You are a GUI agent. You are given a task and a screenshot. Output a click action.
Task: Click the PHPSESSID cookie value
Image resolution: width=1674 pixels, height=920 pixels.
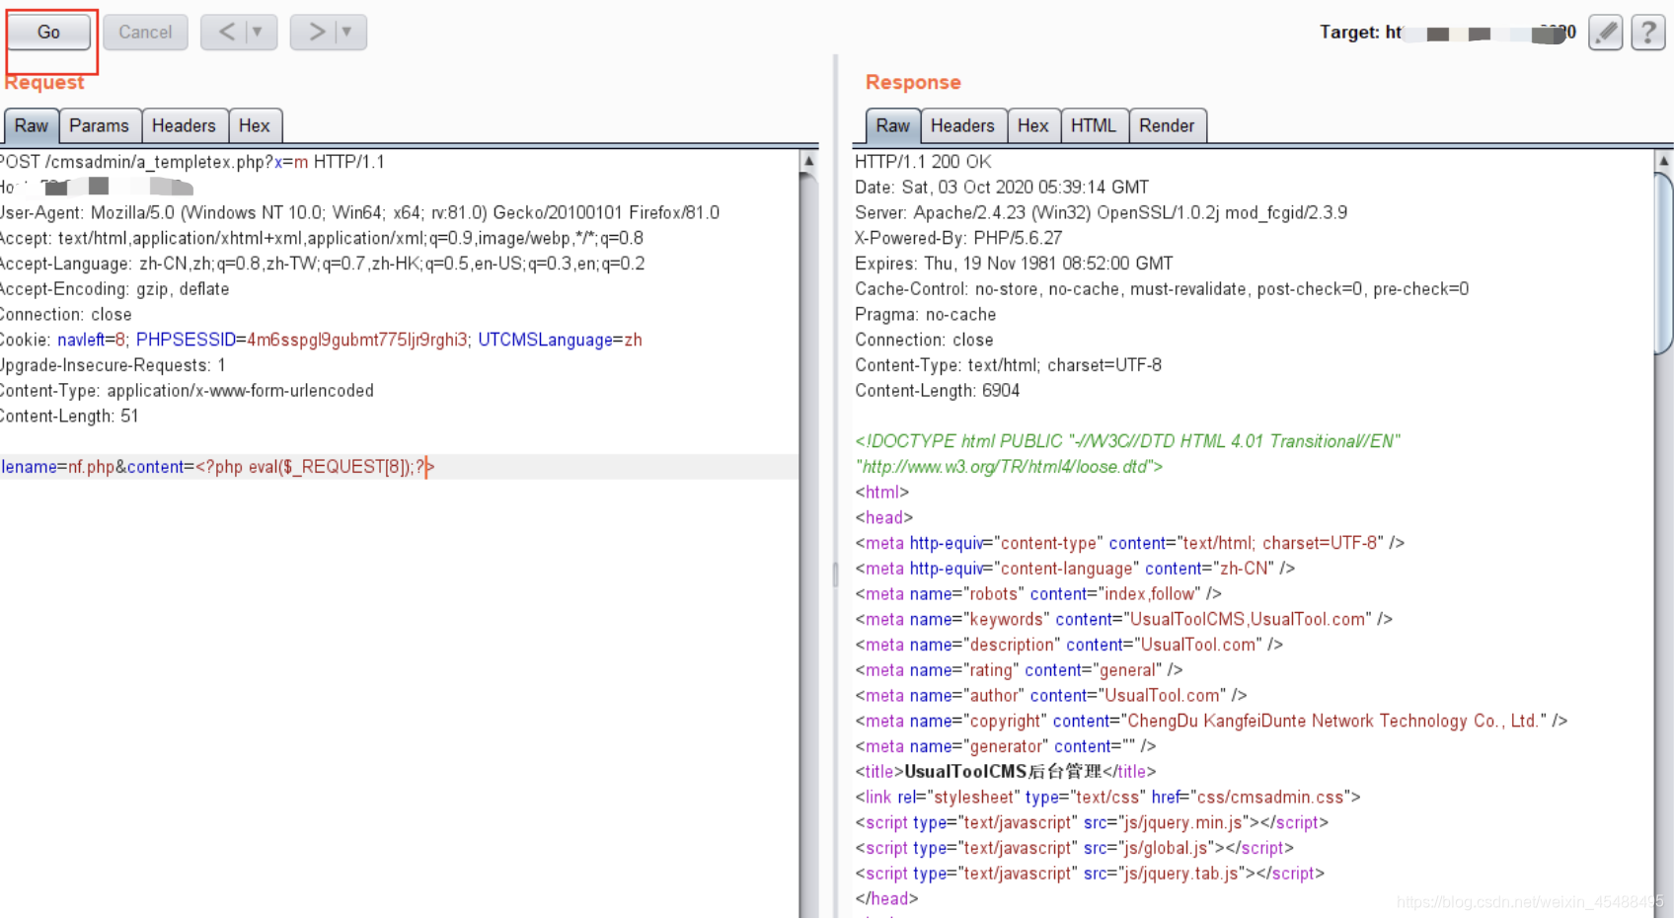coord(356,340)
